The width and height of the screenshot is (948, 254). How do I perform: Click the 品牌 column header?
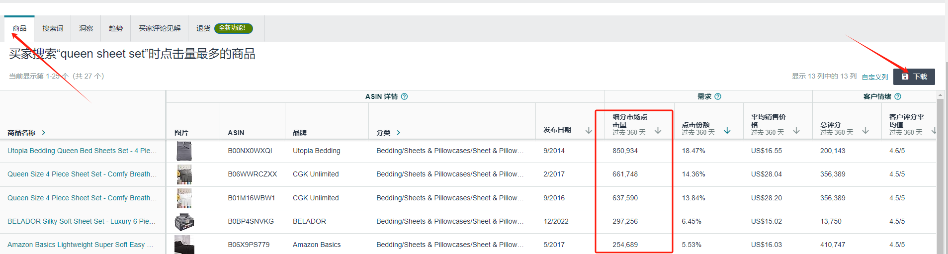(x=299, y=133)
